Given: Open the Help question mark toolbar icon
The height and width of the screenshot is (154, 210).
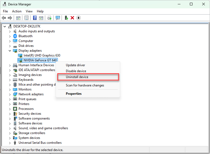Looking at the screenshot, I should pos(35,18).
